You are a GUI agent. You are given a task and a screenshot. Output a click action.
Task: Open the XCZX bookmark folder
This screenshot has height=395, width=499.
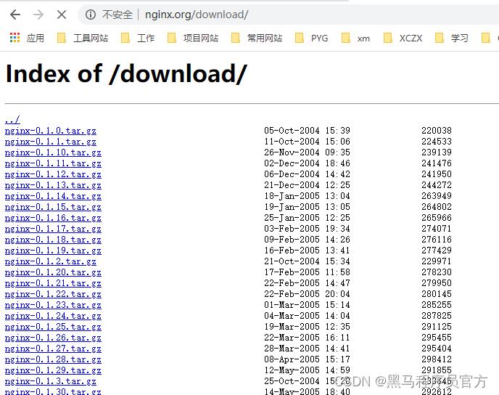pyautogui.click(x=403, y=38)
